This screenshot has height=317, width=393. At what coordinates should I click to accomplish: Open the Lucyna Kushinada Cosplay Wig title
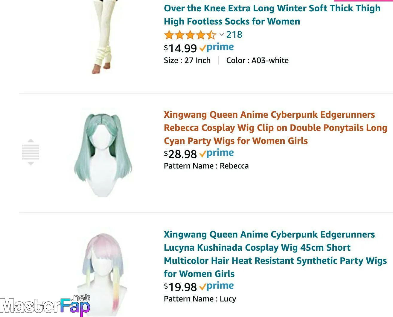[275, 254]
